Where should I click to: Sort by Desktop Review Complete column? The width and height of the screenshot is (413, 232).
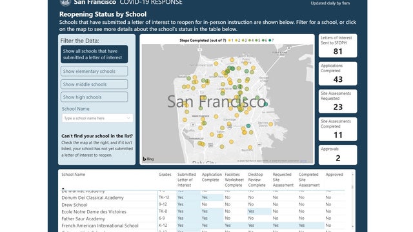pos(257,180)
